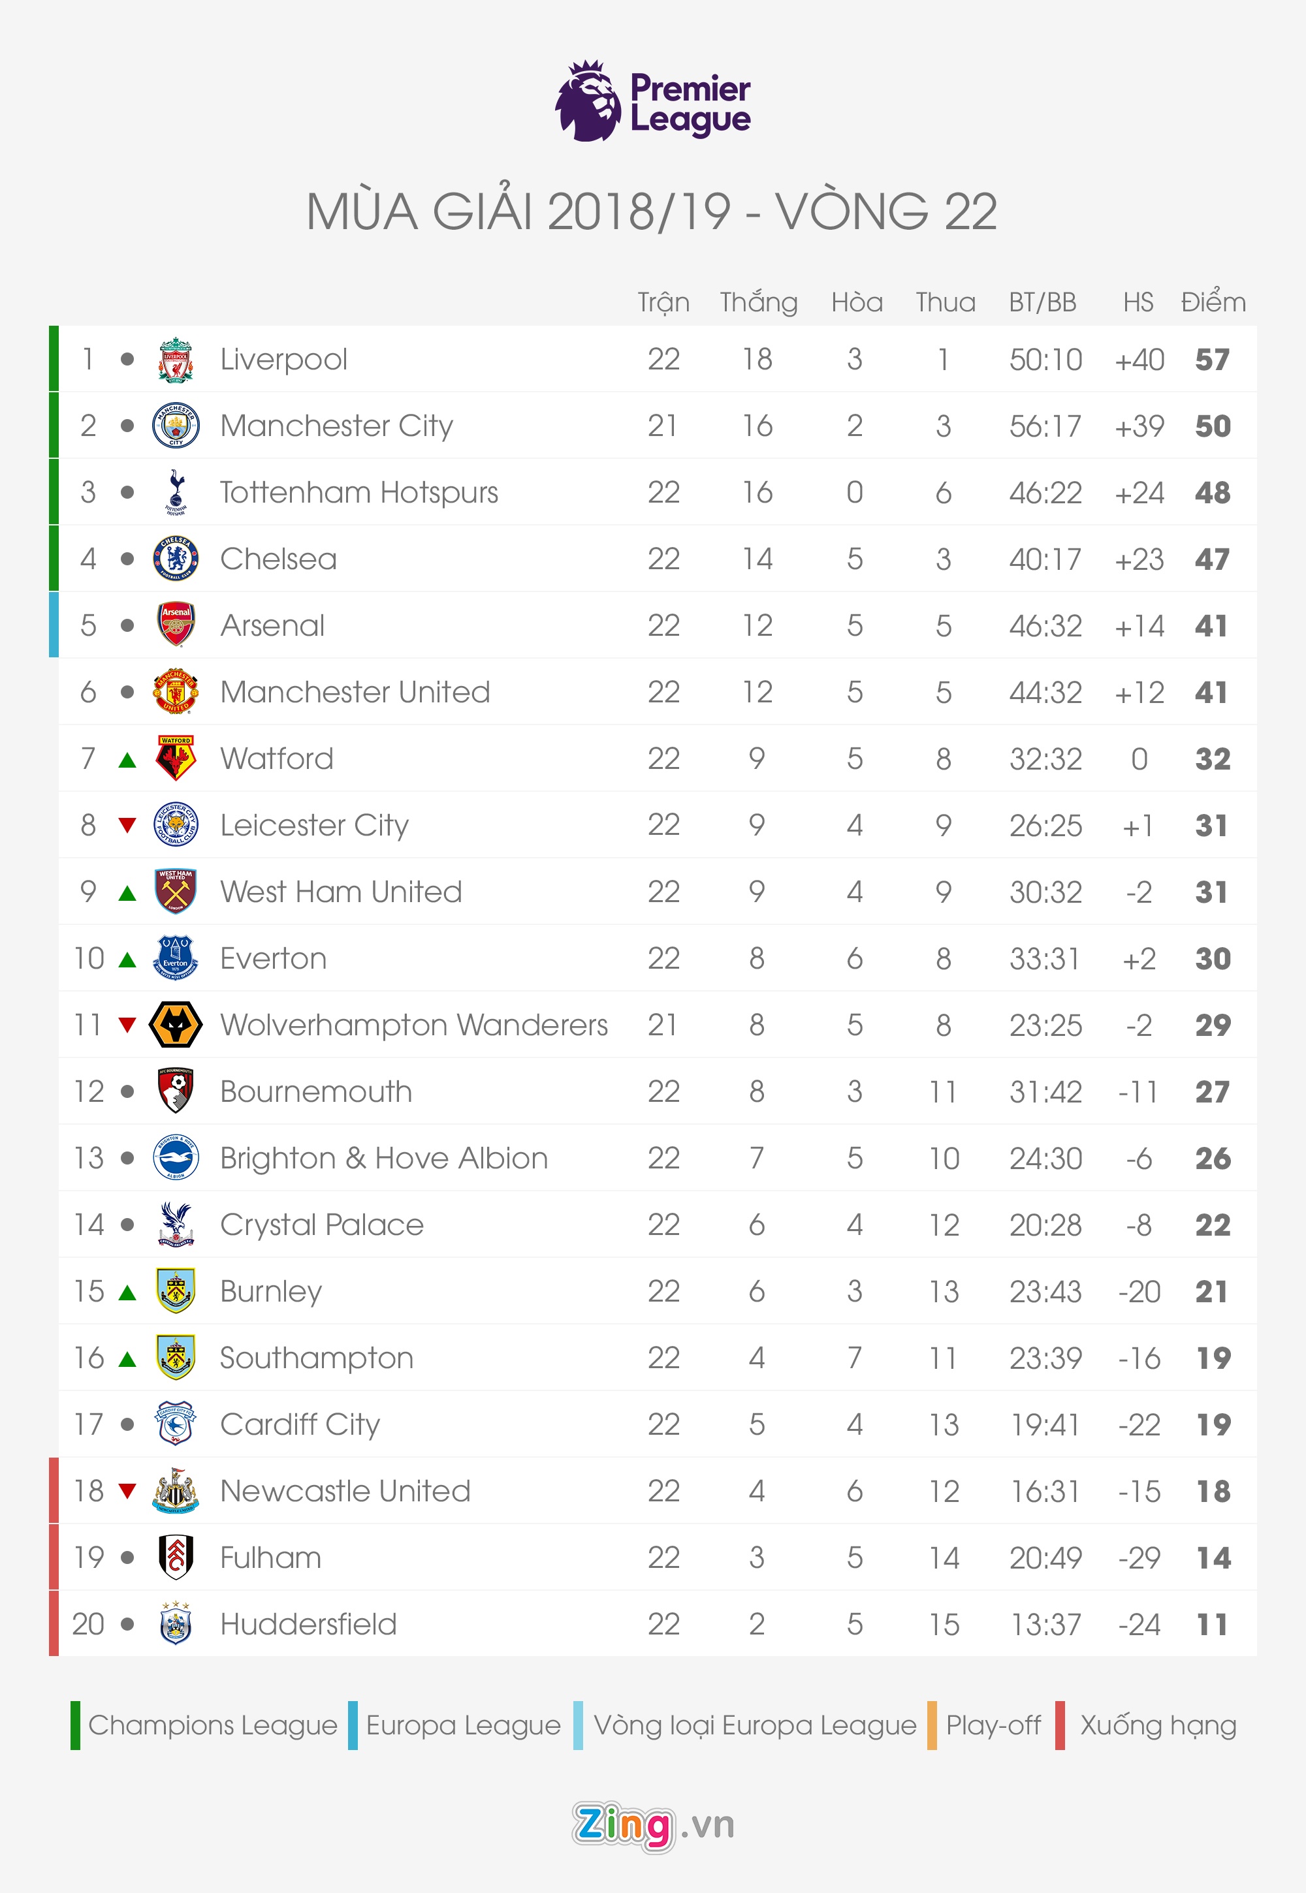Click the green Champions League legend swatch
The height and width of the screenshot is (1893, 1306).
(75, 1725)
